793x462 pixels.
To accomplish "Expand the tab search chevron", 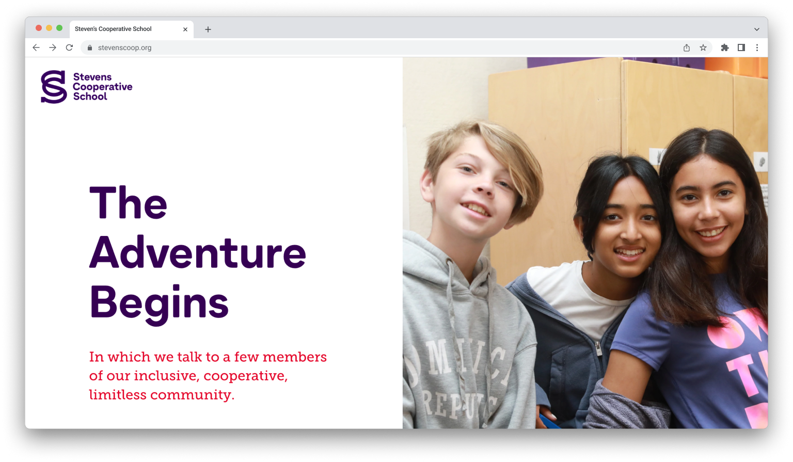I will coord(757,29).
